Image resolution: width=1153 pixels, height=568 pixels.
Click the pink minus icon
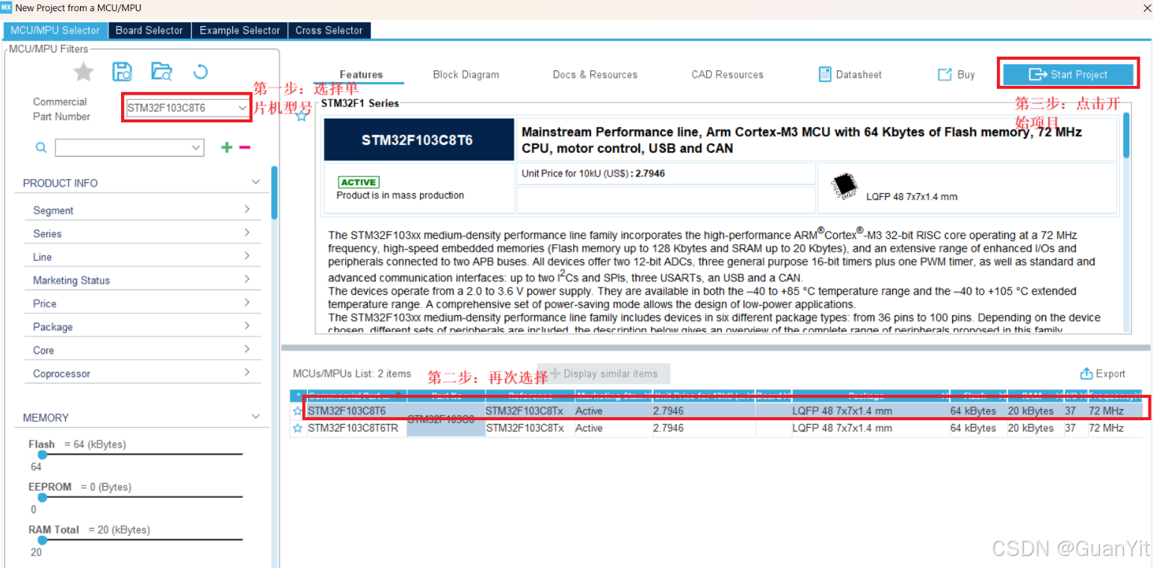(244, 148)
